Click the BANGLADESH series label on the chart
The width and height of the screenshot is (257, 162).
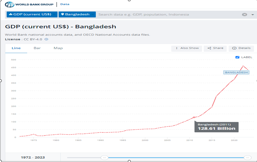point(236,72)
